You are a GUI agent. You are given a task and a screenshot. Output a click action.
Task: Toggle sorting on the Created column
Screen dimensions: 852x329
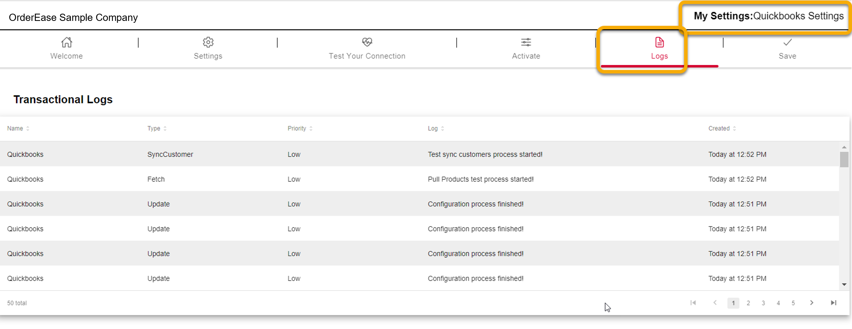point(734,128)
